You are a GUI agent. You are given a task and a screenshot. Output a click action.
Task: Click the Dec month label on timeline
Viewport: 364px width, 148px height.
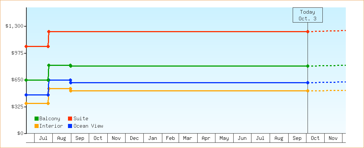point(134,138)
